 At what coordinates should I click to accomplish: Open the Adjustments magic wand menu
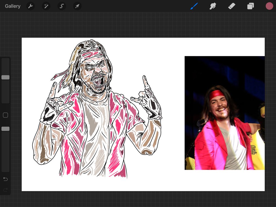[x=46, y=6]
